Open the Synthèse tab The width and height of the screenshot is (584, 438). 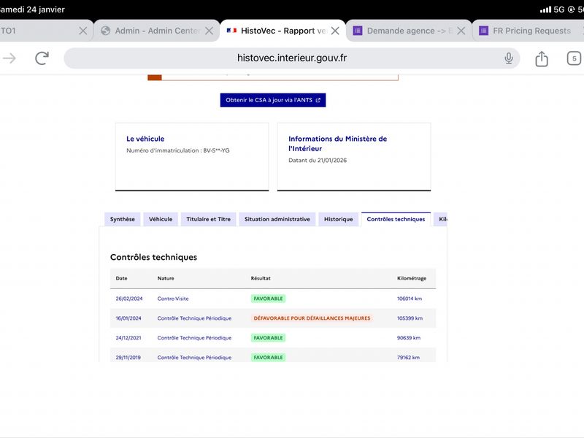click(x=122, y=219)
